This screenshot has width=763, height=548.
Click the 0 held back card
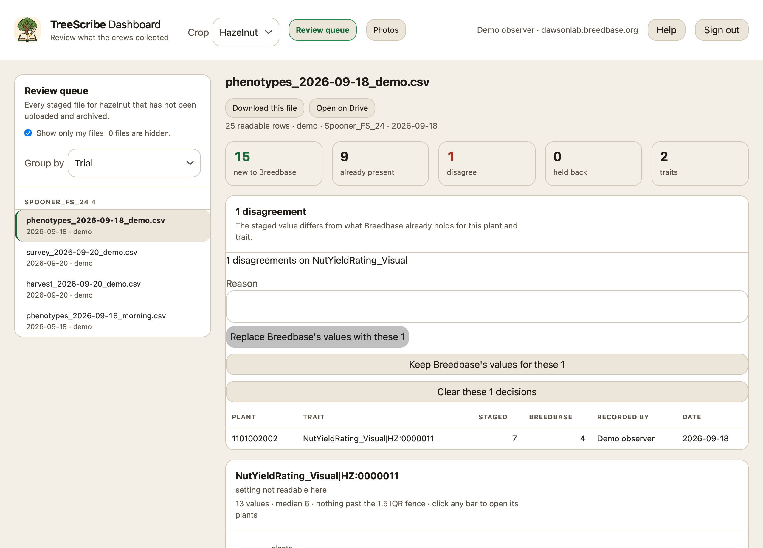[x=593, y=164]
